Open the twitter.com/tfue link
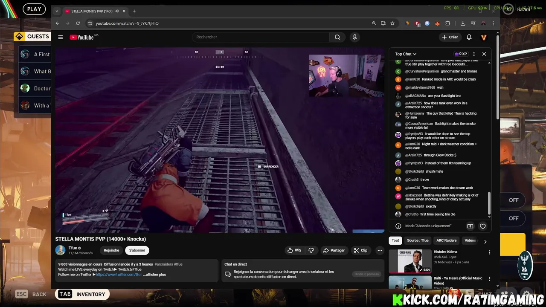 pyautogui.click(x=119, y=275)
